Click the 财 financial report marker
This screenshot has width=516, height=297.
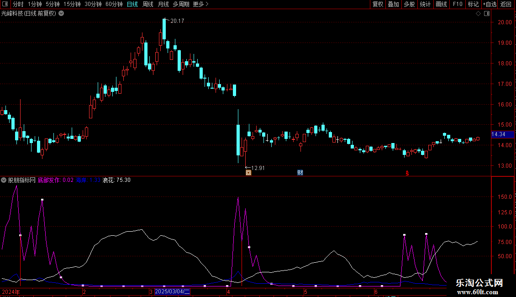point(300,173)
